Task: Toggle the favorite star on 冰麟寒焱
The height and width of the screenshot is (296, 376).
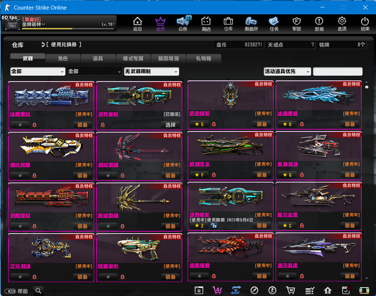Action: pos(20,125)
